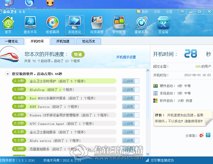Click the 换肤 skin color icon
This screenshot has width=213, height=164.
[x=139, y=12]
